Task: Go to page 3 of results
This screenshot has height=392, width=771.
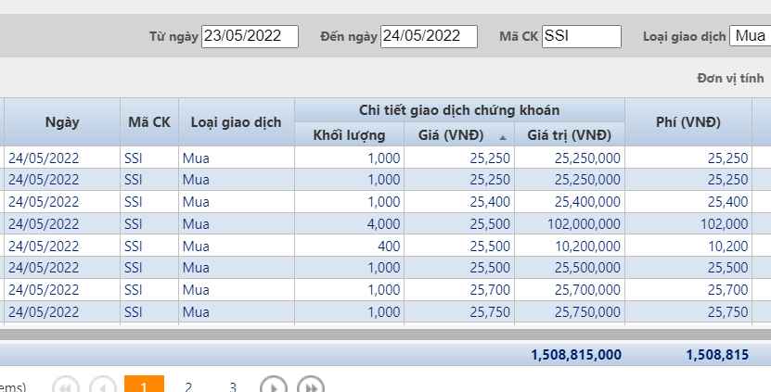Action: (x=233, y=386)
